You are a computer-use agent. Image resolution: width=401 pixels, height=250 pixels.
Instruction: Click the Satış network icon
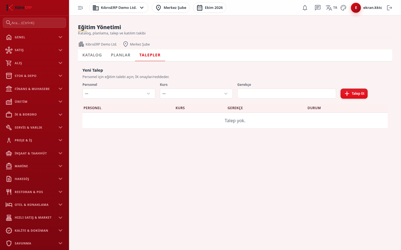(x=9, y=50)
